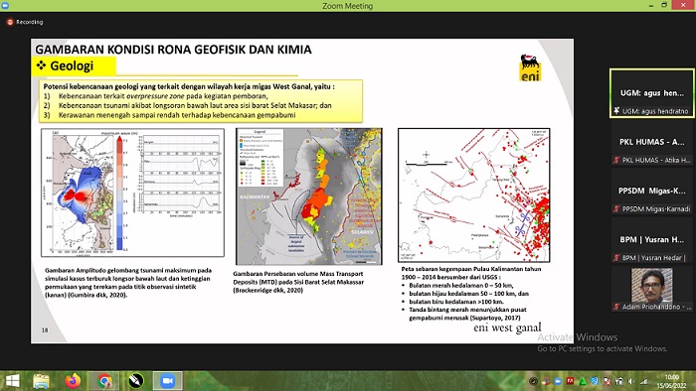This screenshot has width=696, height=391.
Task: Select the BPM | Yusran Hedar participant tile
Action: point(651,240)
